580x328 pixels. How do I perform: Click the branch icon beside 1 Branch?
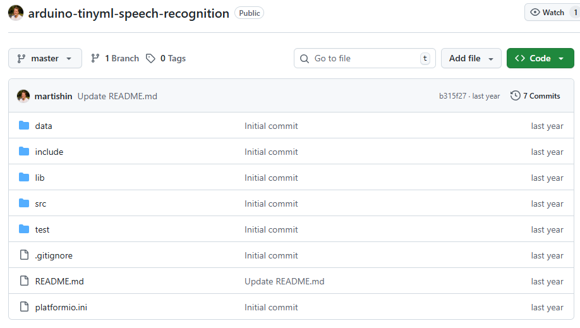click(95, 58)
